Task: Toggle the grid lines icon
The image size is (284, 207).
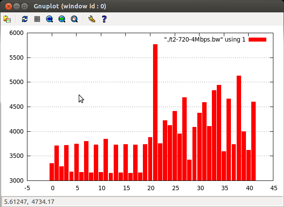Action: (x=37, y=19)
